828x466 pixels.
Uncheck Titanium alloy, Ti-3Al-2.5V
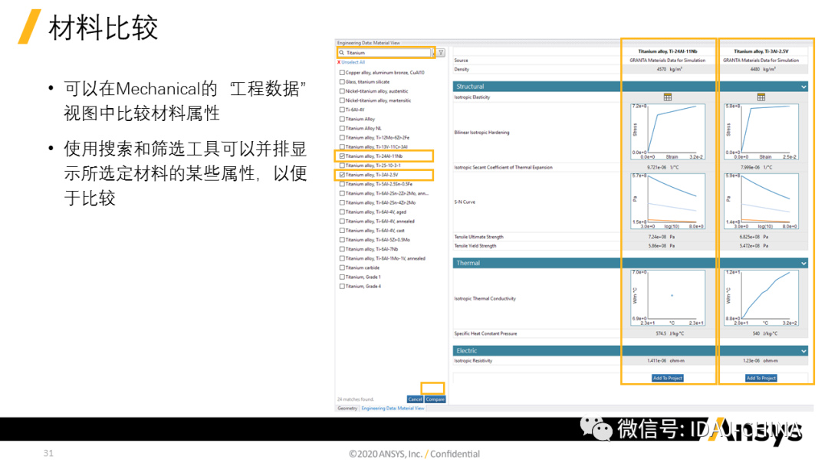click(342, 175)
